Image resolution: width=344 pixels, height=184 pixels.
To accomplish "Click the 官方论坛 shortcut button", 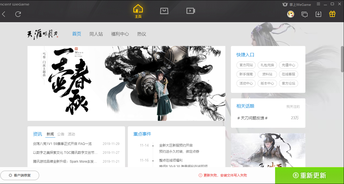I will 288,83.
